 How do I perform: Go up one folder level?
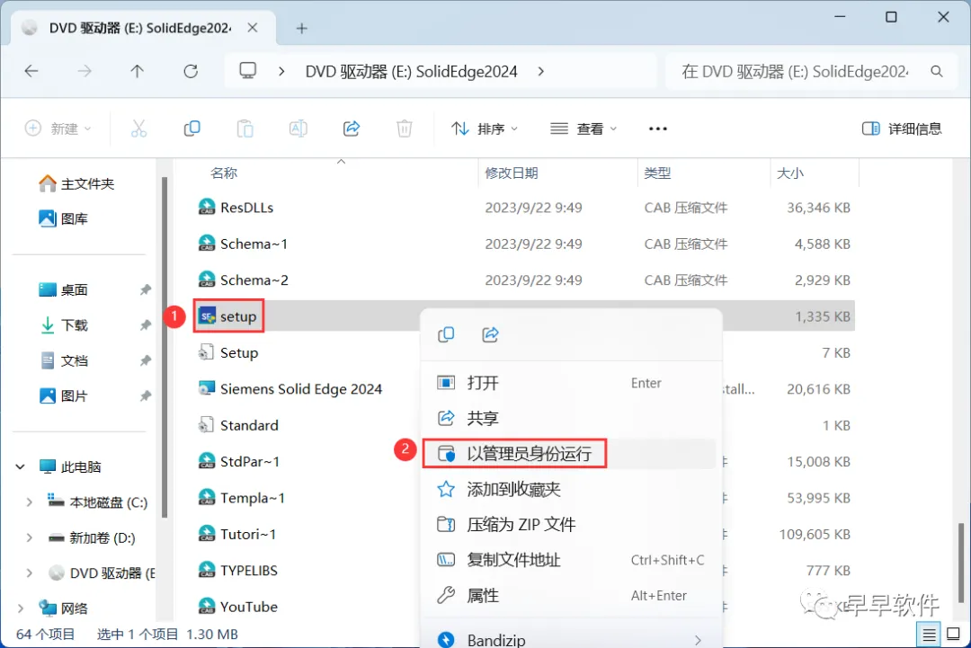point(137,71)
